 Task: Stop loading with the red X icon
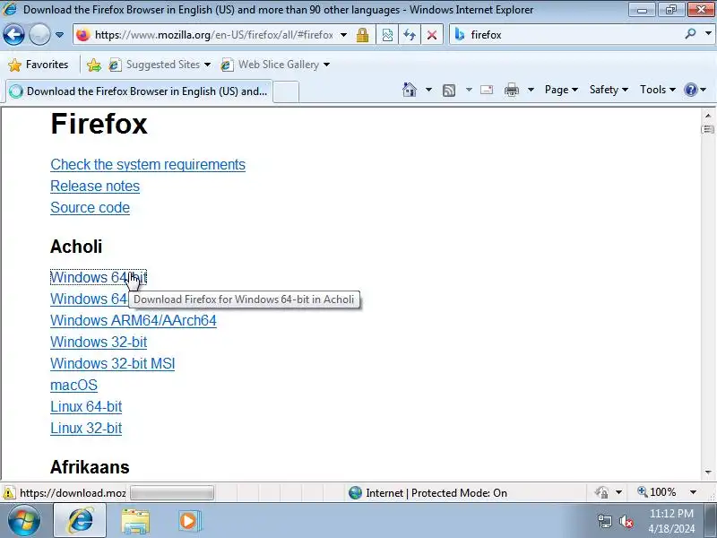click(432, 35)
